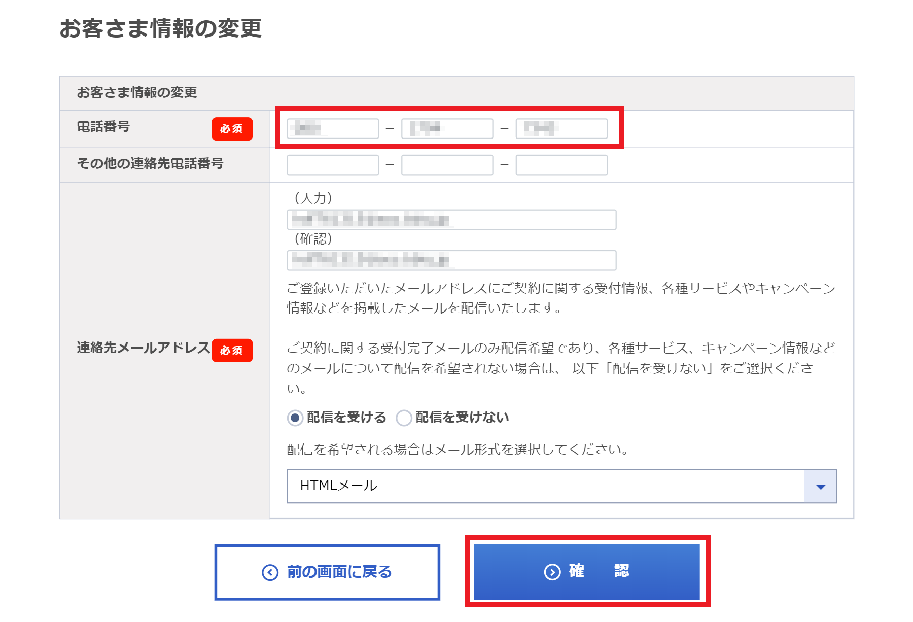Viewport: 913px width, 622px height.
Task: Click the 必須 badge beside 電話番号
Action: coord(232,129)
